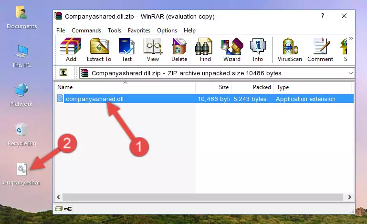Click Application extension type cell

click(x=305, y=99)
